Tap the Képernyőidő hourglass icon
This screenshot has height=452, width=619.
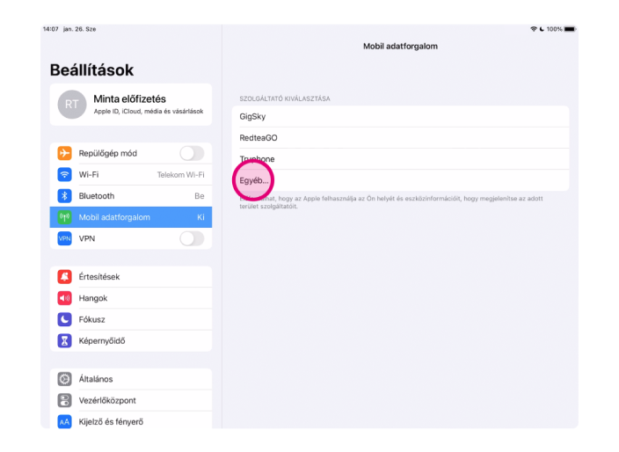64,340
